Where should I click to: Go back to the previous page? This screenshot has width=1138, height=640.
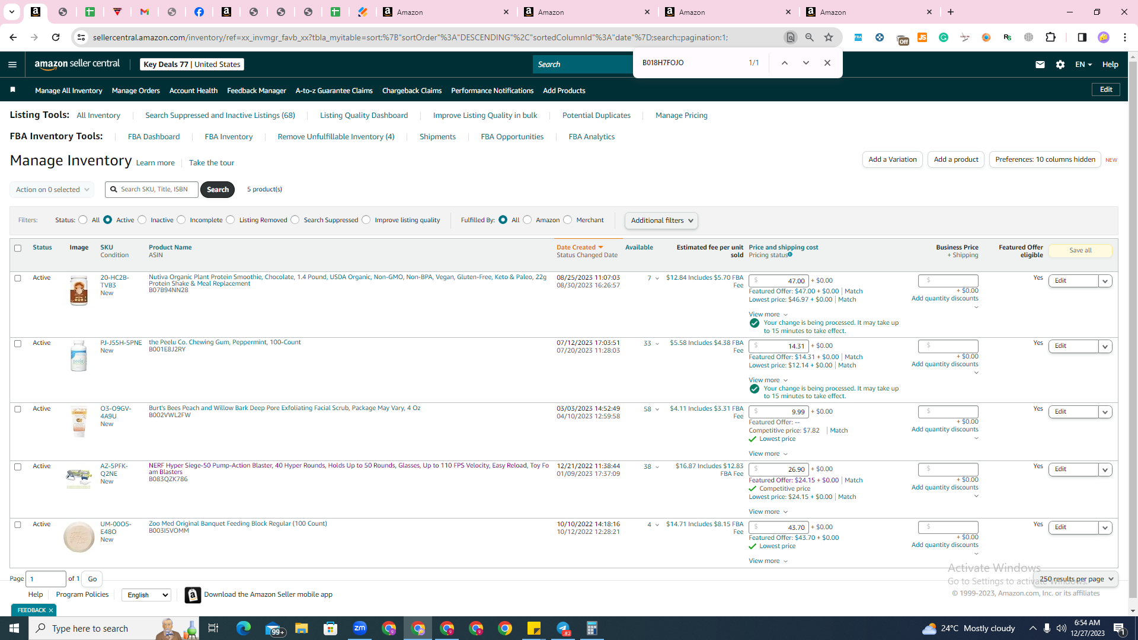pyautogui.click(x=13, y=37)
